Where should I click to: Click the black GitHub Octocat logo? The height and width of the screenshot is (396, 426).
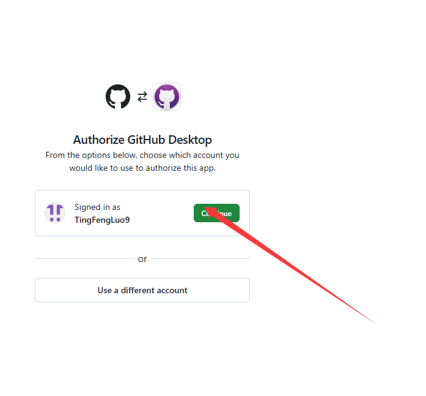tap(118, 97)
